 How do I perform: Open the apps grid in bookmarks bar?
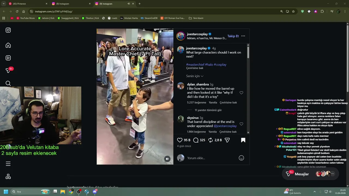[4, 18]
